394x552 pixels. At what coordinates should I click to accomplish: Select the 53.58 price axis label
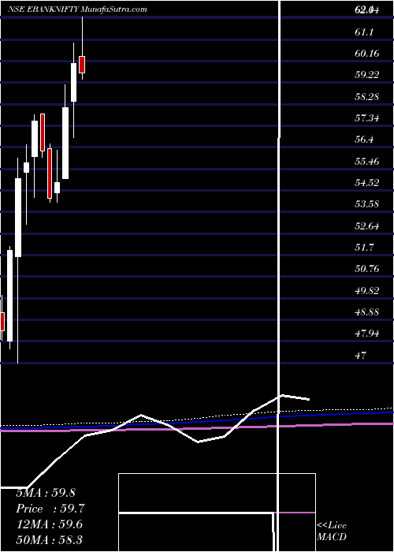[x=367, y=204]
